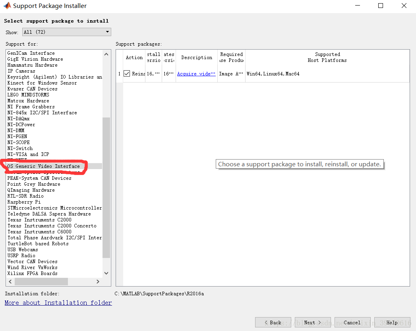Click the Help button

392,322
